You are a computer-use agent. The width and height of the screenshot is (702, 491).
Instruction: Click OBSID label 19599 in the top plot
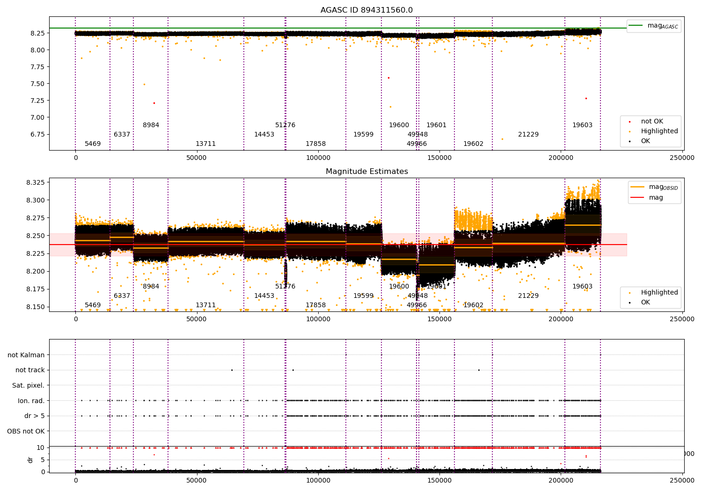pyautogui.click(x=364, y=134)
